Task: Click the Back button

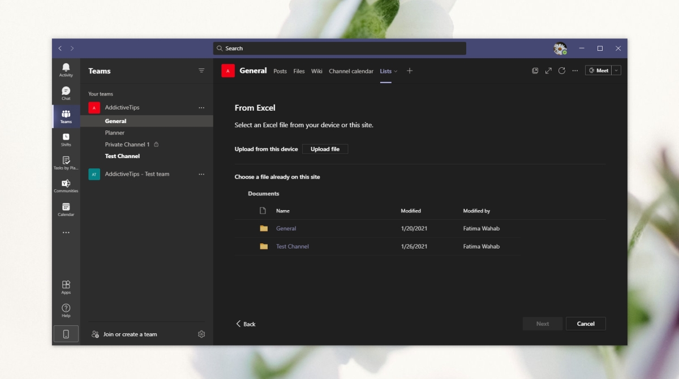Action: [246, 324]
